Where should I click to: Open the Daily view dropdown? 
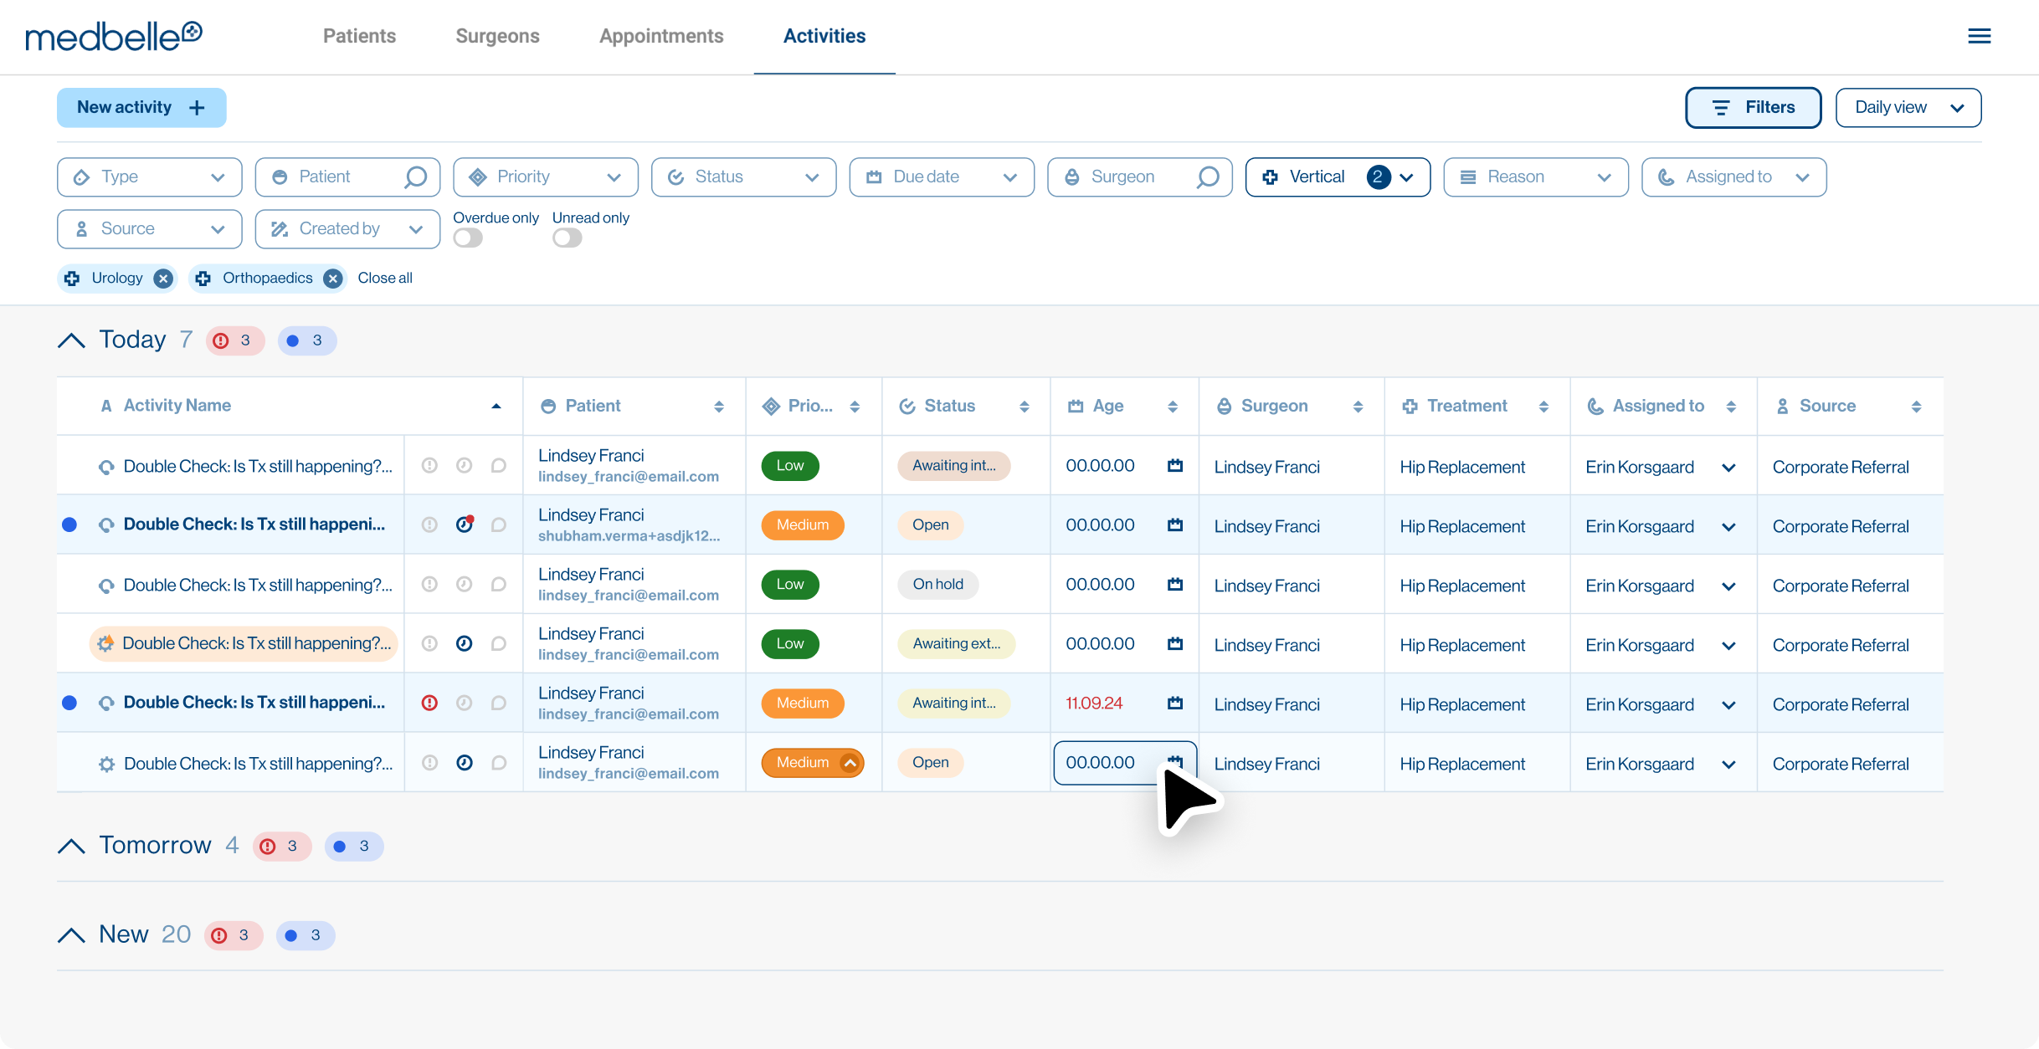(x=1908, y=107)
